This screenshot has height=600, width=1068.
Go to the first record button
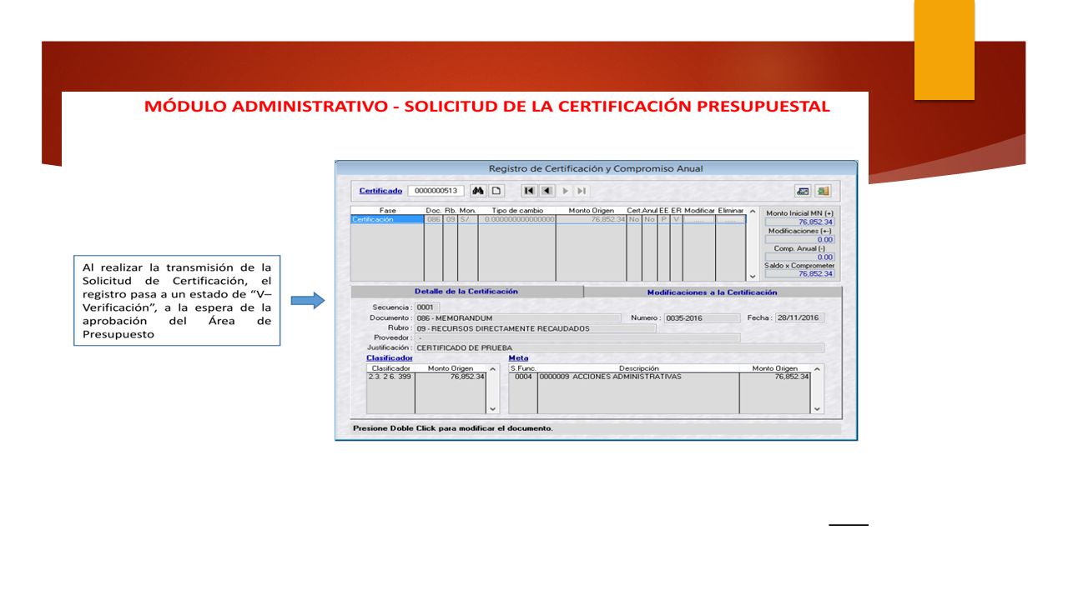coord(529,191)
